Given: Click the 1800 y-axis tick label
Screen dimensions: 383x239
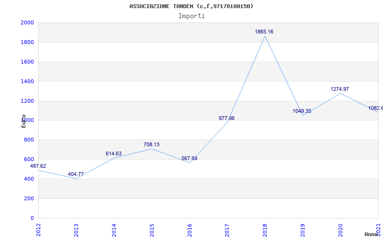Looking at the screenshot, I should tap(27, 42).
